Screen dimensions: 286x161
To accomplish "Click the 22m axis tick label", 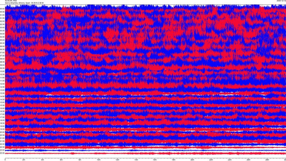I will (211, 160).
